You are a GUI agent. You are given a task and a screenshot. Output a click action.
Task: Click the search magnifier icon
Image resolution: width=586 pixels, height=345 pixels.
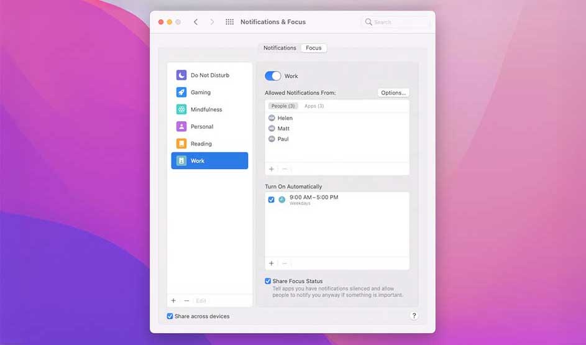click(369, 22)
